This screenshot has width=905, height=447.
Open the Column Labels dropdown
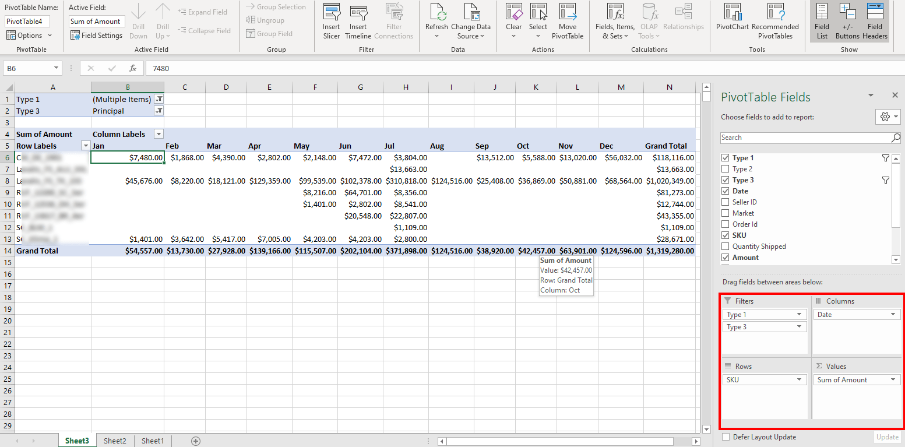[158, 133]
